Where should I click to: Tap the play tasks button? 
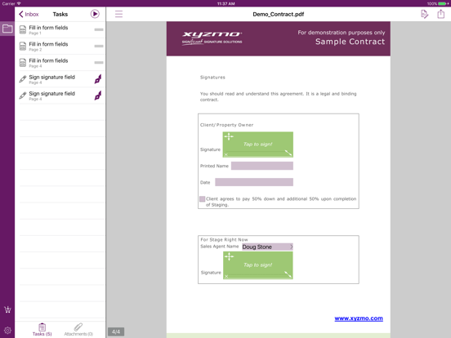coord(95,14)
